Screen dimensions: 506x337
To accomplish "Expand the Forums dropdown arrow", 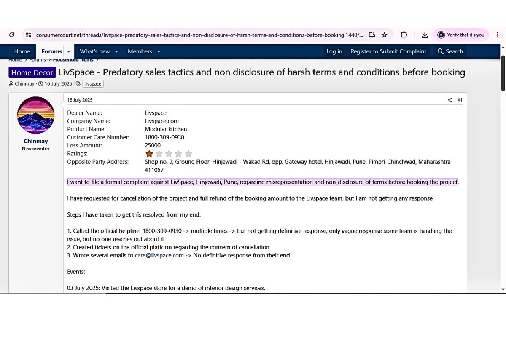I will pyautogui.click(x=69, y=51).
